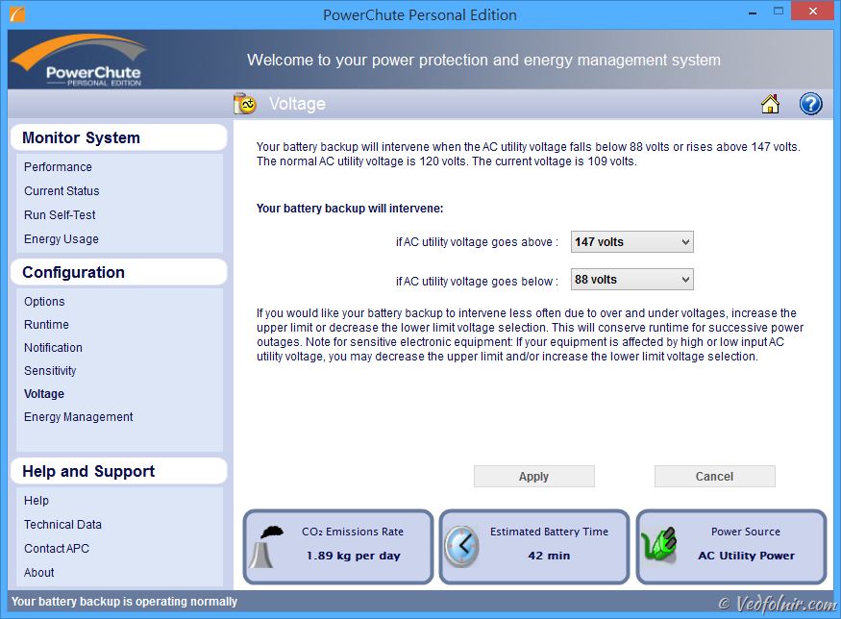This screenshot has height=619, width=841.
Task: Select Run Self-Test in the sidebar
Action: coord(60,215)
